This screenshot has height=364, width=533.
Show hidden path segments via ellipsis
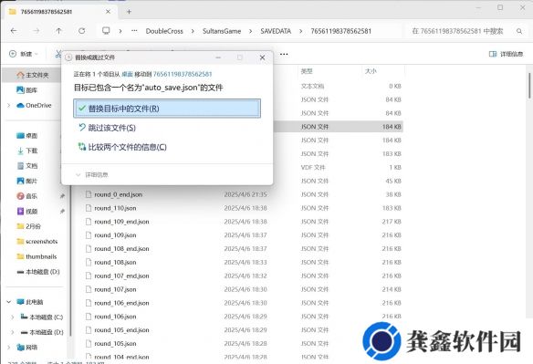[134, 31]
